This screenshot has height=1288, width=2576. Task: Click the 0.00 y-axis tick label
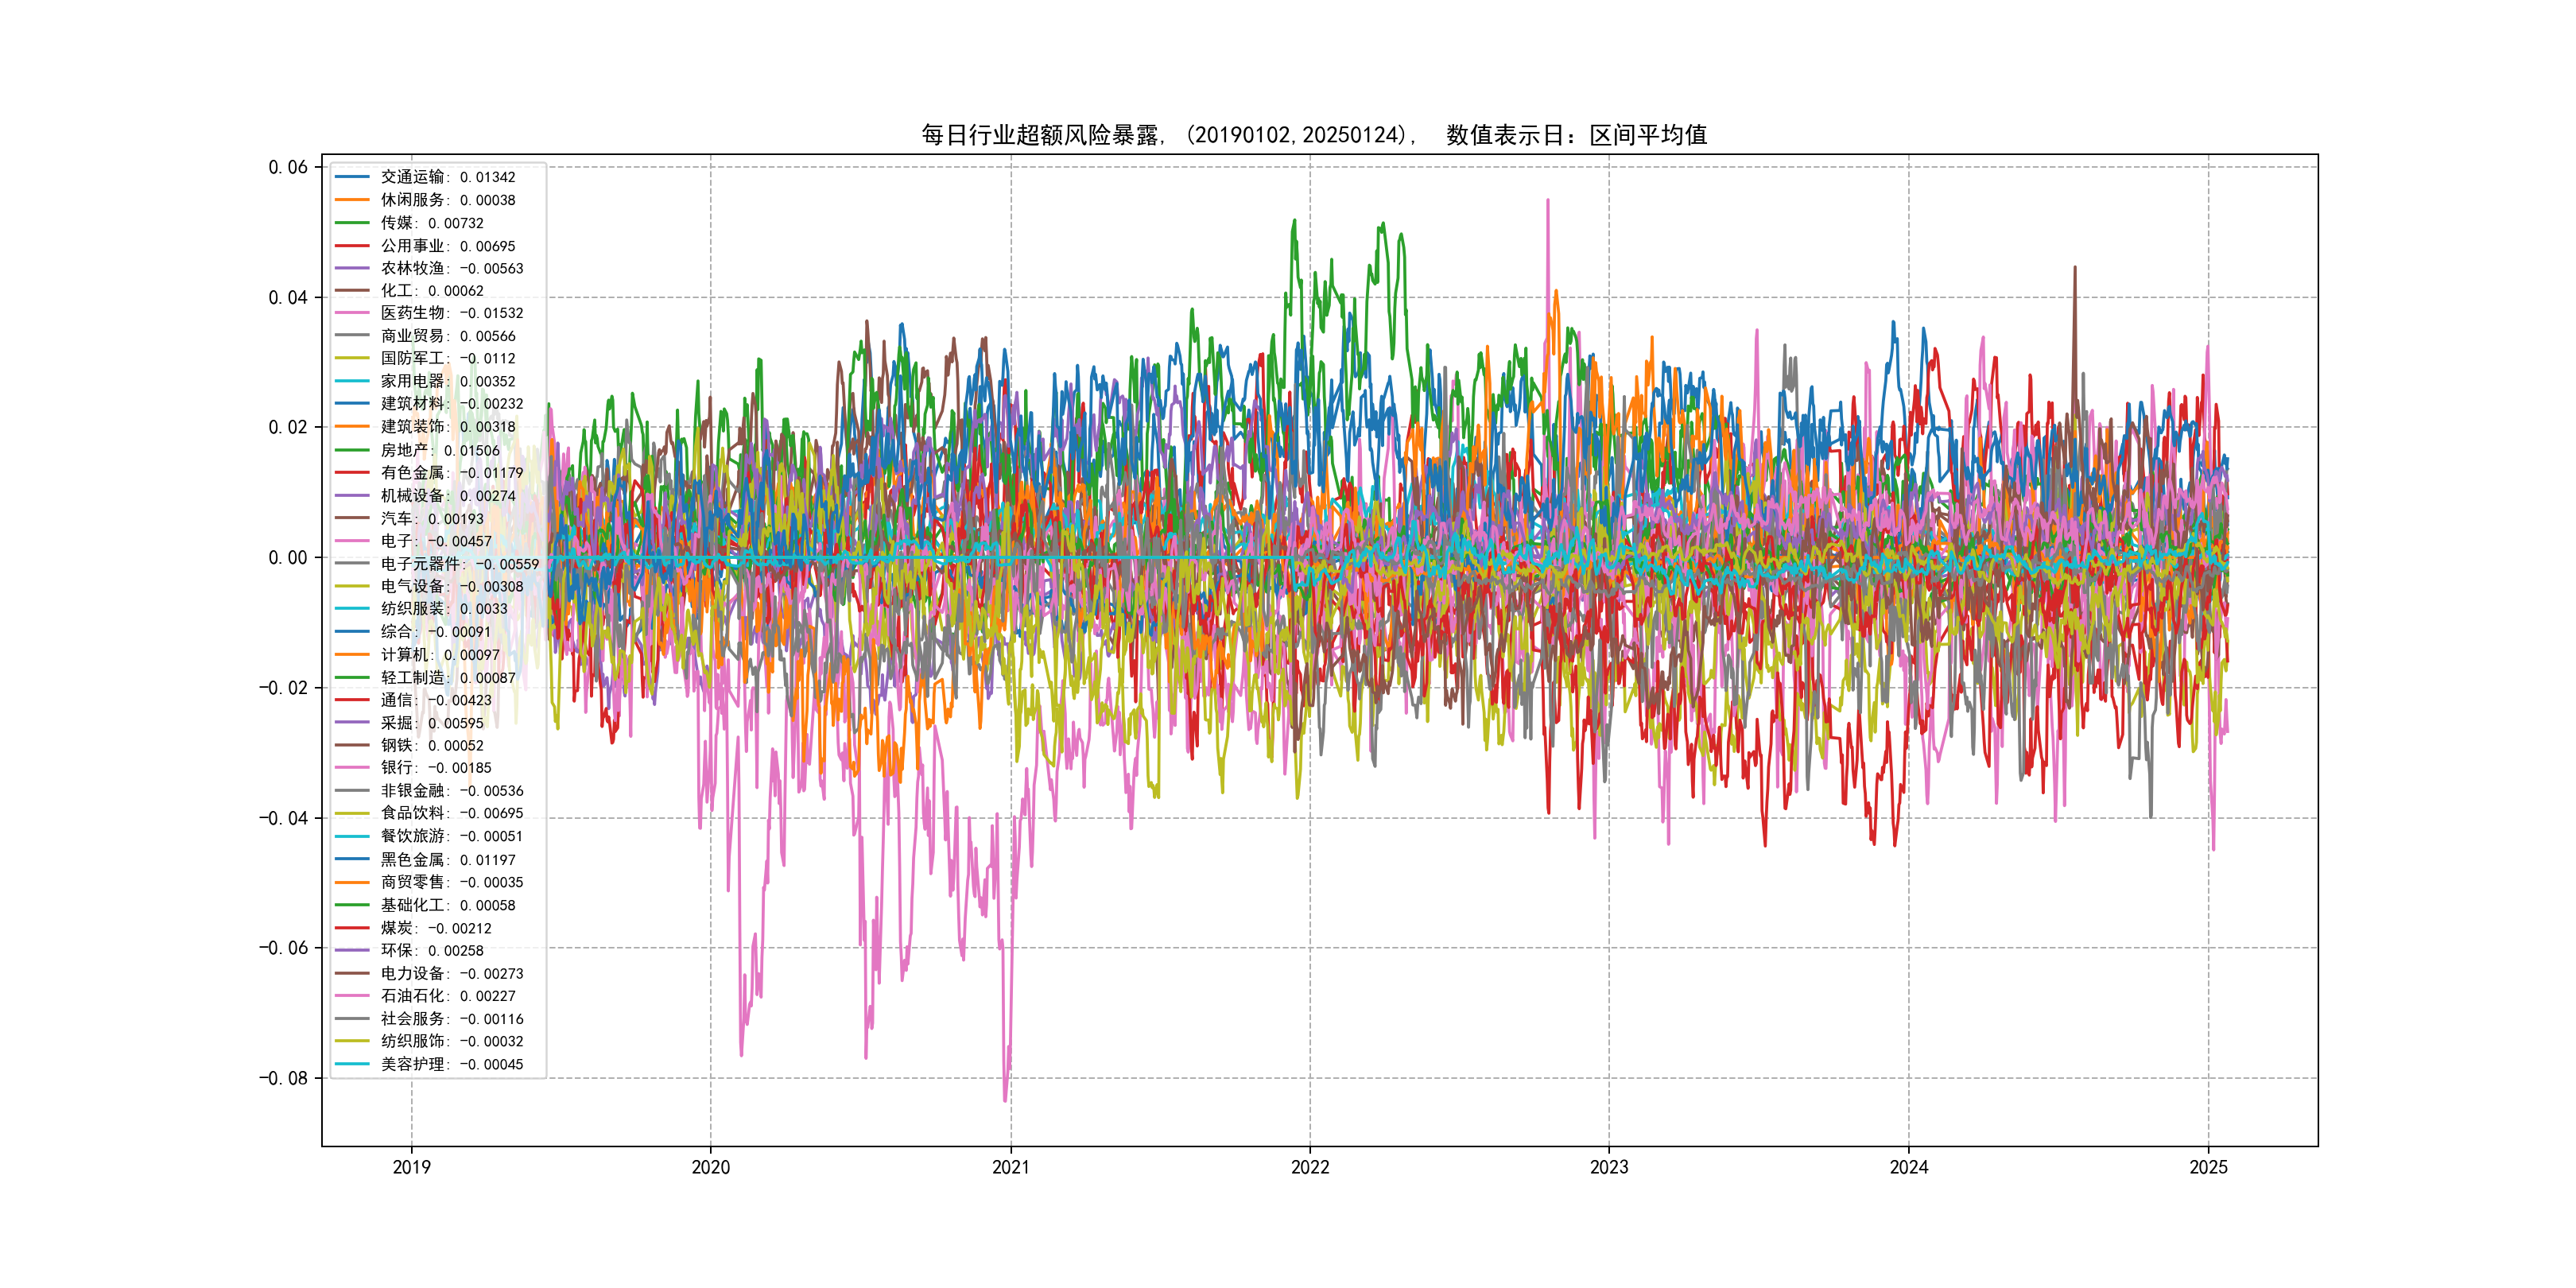tap(288, 558)
